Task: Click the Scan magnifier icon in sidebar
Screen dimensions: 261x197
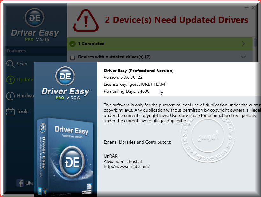Action: click(10, 64)
